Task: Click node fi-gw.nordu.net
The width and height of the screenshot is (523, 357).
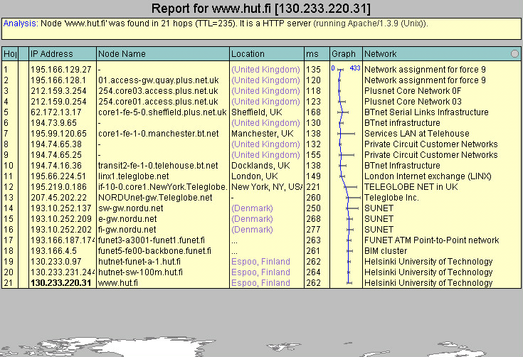Action: pos(127,229)
